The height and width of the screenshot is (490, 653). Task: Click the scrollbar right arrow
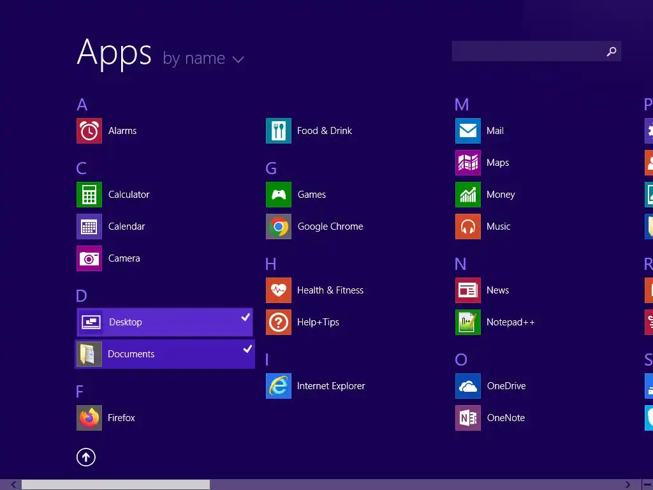627,485
